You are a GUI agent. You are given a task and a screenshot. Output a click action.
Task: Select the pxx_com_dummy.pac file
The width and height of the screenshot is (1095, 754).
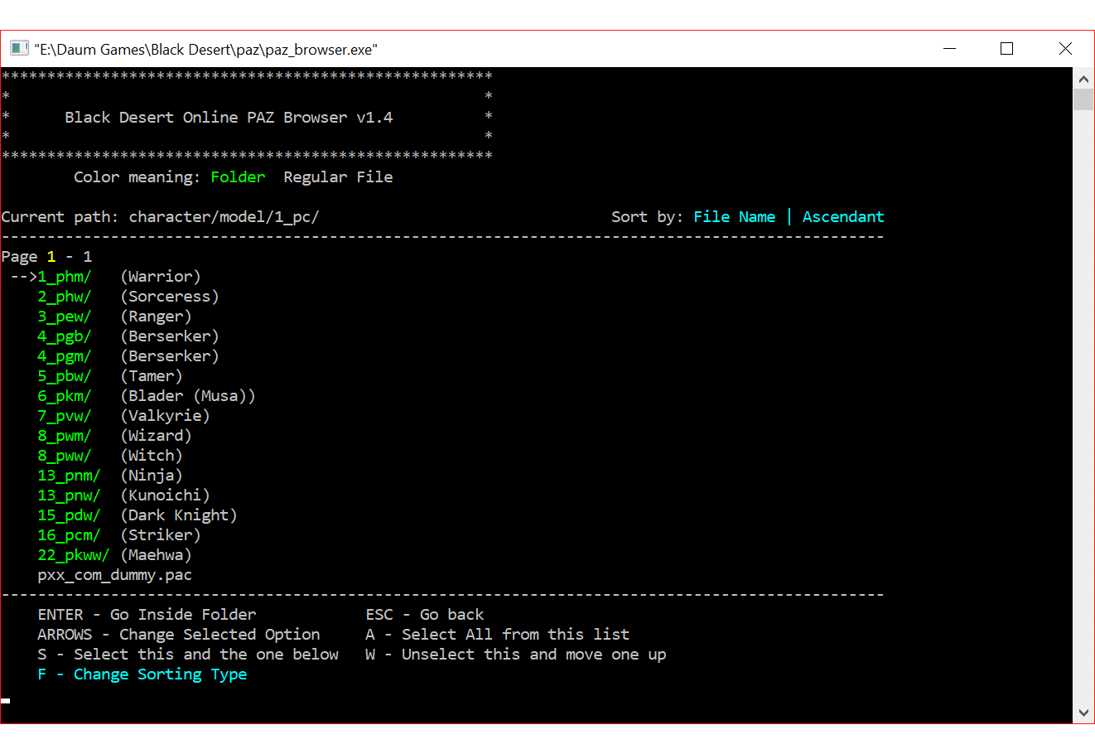(114, 575)
